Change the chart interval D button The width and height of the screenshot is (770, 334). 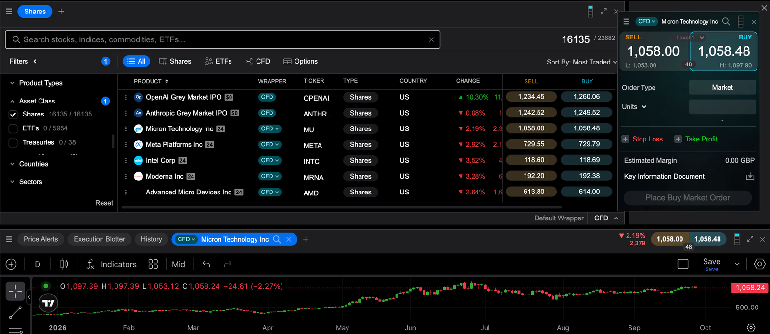click(38, 264)
